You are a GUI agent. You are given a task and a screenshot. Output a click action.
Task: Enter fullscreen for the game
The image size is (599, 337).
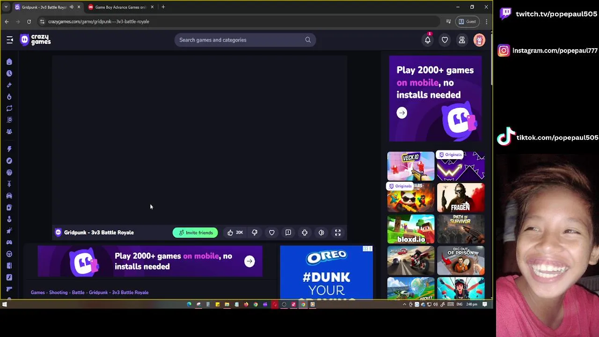point(338,233)
